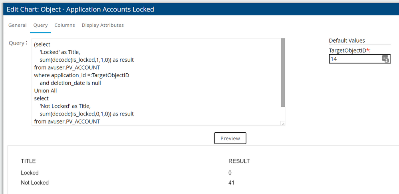Open the Columns tab

pos(65,25)
